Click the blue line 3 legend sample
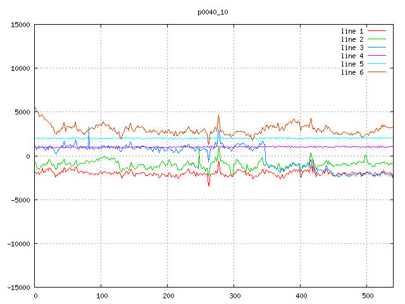 click(x=377, y=47)
